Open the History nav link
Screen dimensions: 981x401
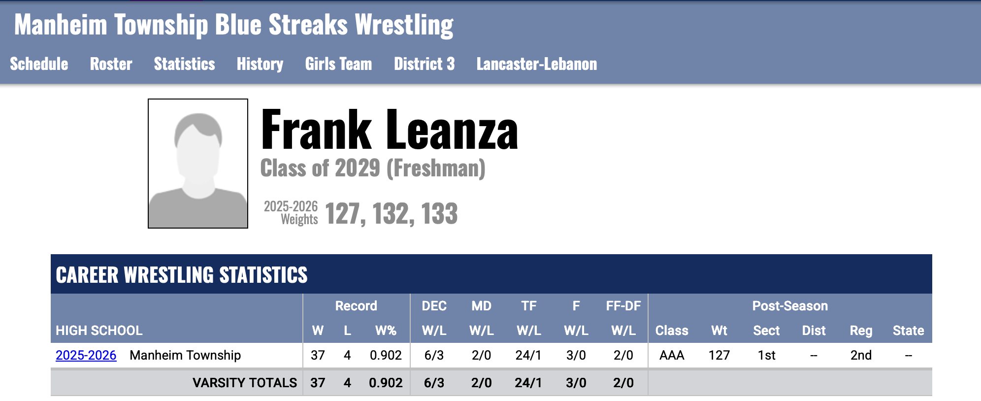(260, 64)
